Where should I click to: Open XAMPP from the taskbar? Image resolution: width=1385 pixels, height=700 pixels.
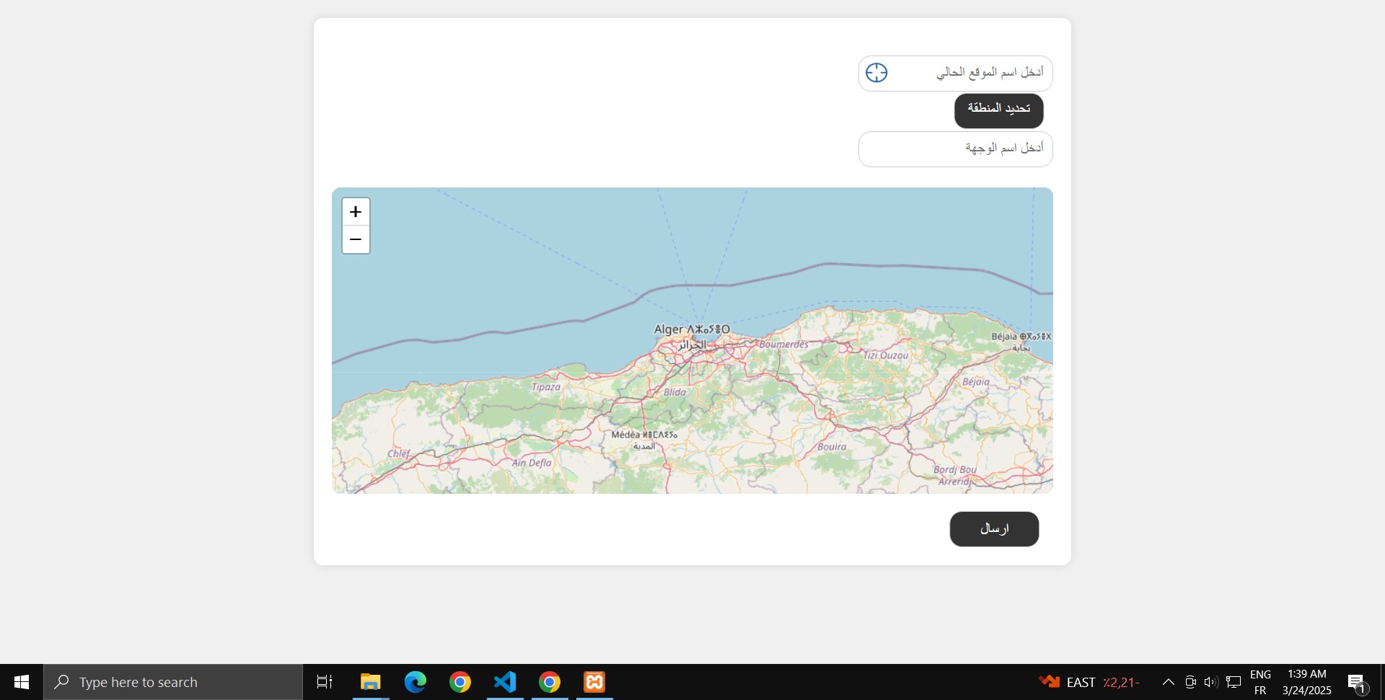(594, 682)
